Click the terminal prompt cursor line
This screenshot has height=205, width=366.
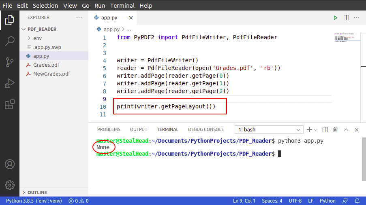click(189, 154)
